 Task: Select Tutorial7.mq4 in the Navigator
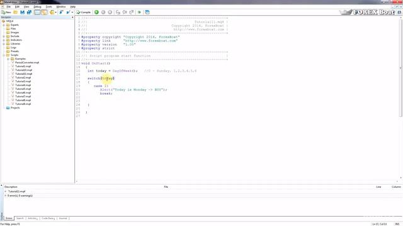coord(23,96)
